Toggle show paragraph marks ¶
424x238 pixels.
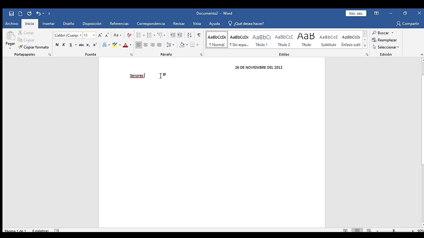(199, 35)
